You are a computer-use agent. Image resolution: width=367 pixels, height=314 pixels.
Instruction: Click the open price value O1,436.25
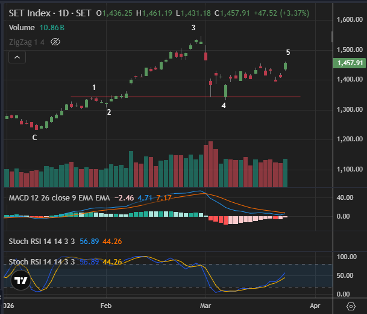click(114, 13)
